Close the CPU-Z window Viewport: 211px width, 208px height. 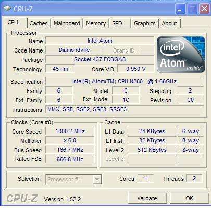point(204,9)
